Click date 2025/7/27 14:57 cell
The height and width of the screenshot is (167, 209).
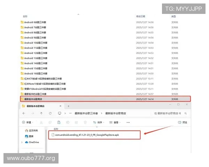click(145, 94)
